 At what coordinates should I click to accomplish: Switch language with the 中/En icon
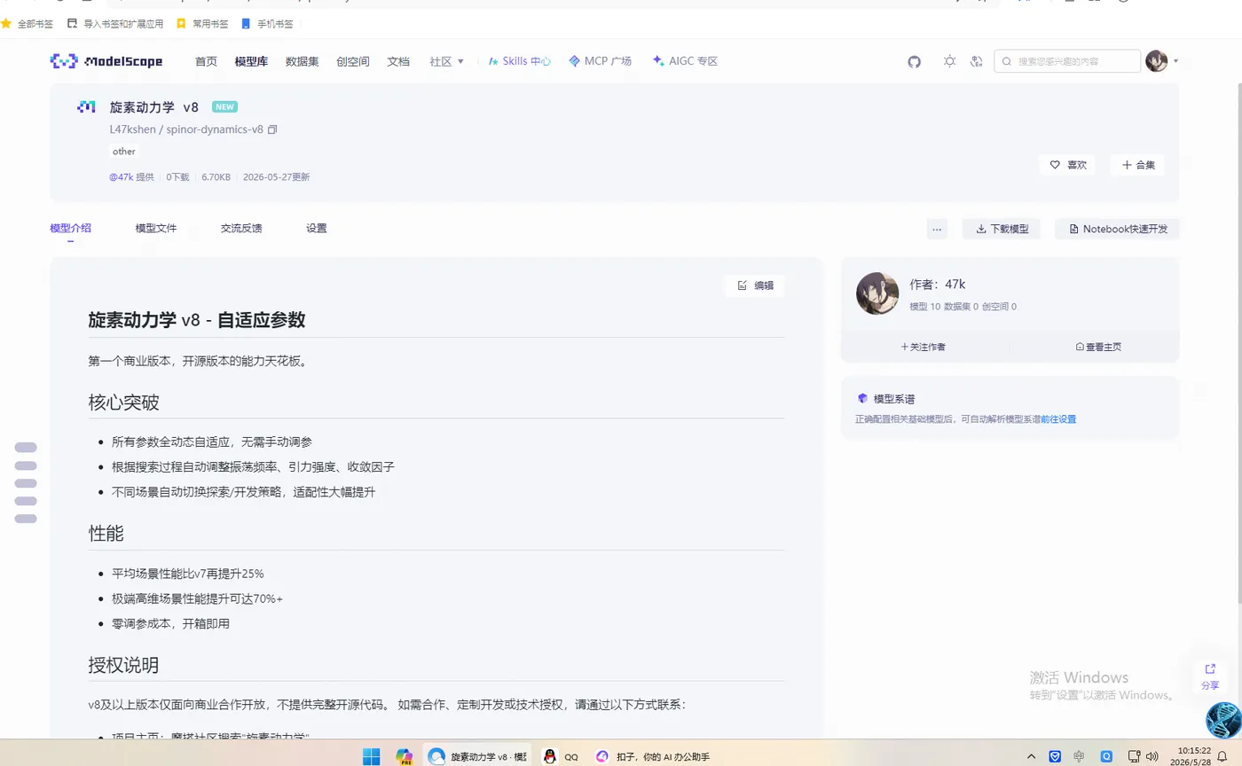(x=977, y=61)
